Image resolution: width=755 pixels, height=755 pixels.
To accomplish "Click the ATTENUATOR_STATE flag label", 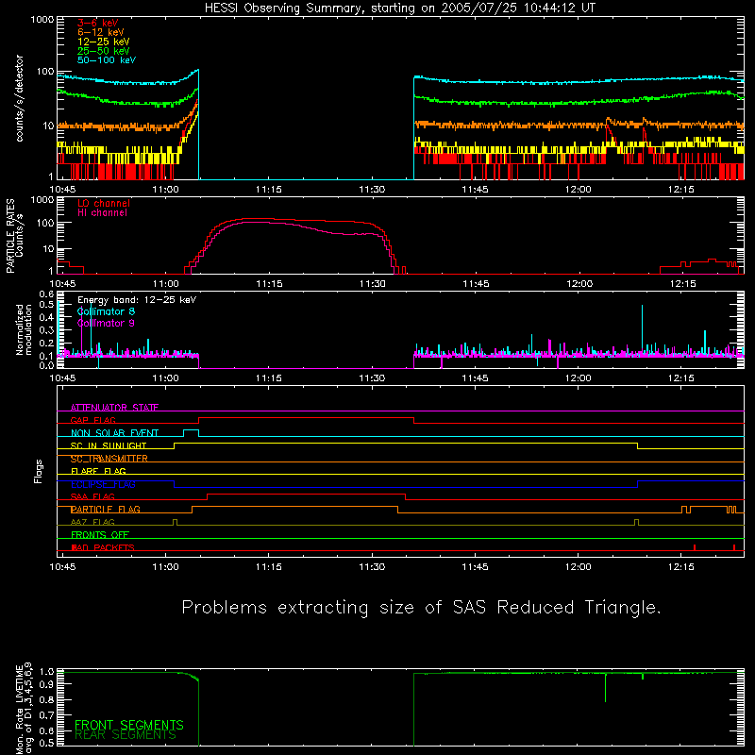I will click(114, 408).
